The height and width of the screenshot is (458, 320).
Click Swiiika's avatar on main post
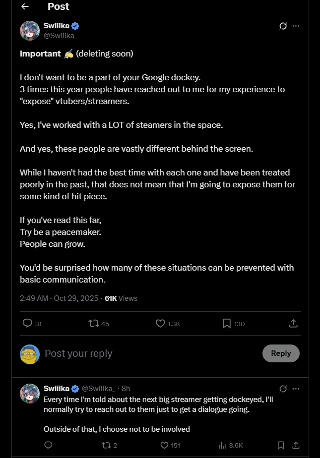29,31
